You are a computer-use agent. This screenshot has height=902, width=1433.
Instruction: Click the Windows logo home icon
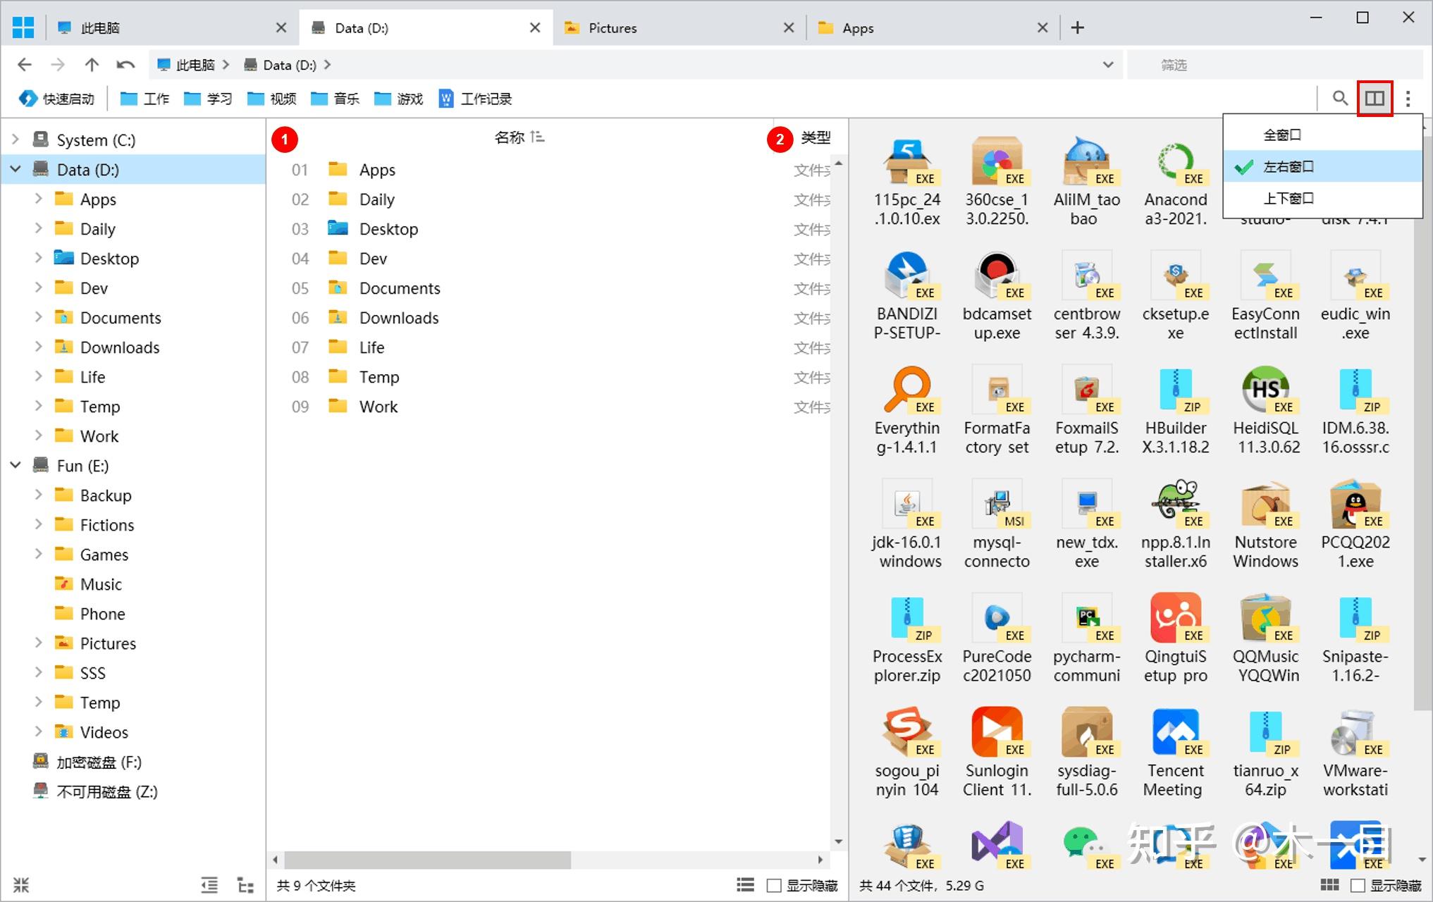point(23,27)
